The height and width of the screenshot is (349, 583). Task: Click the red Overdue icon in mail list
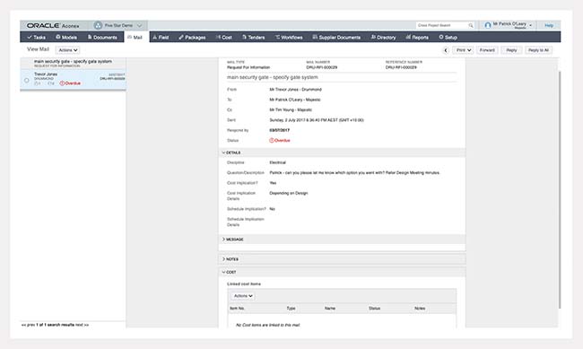[62, 83]
